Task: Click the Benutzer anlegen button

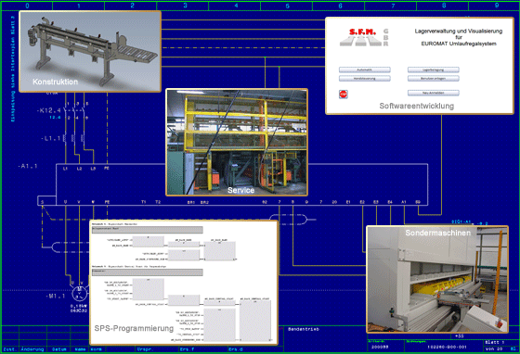Action: (433, 79)
